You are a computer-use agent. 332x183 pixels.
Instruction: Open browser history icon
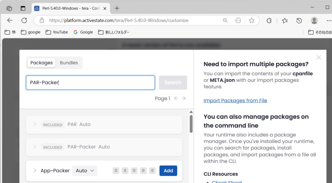pos(299,20)
